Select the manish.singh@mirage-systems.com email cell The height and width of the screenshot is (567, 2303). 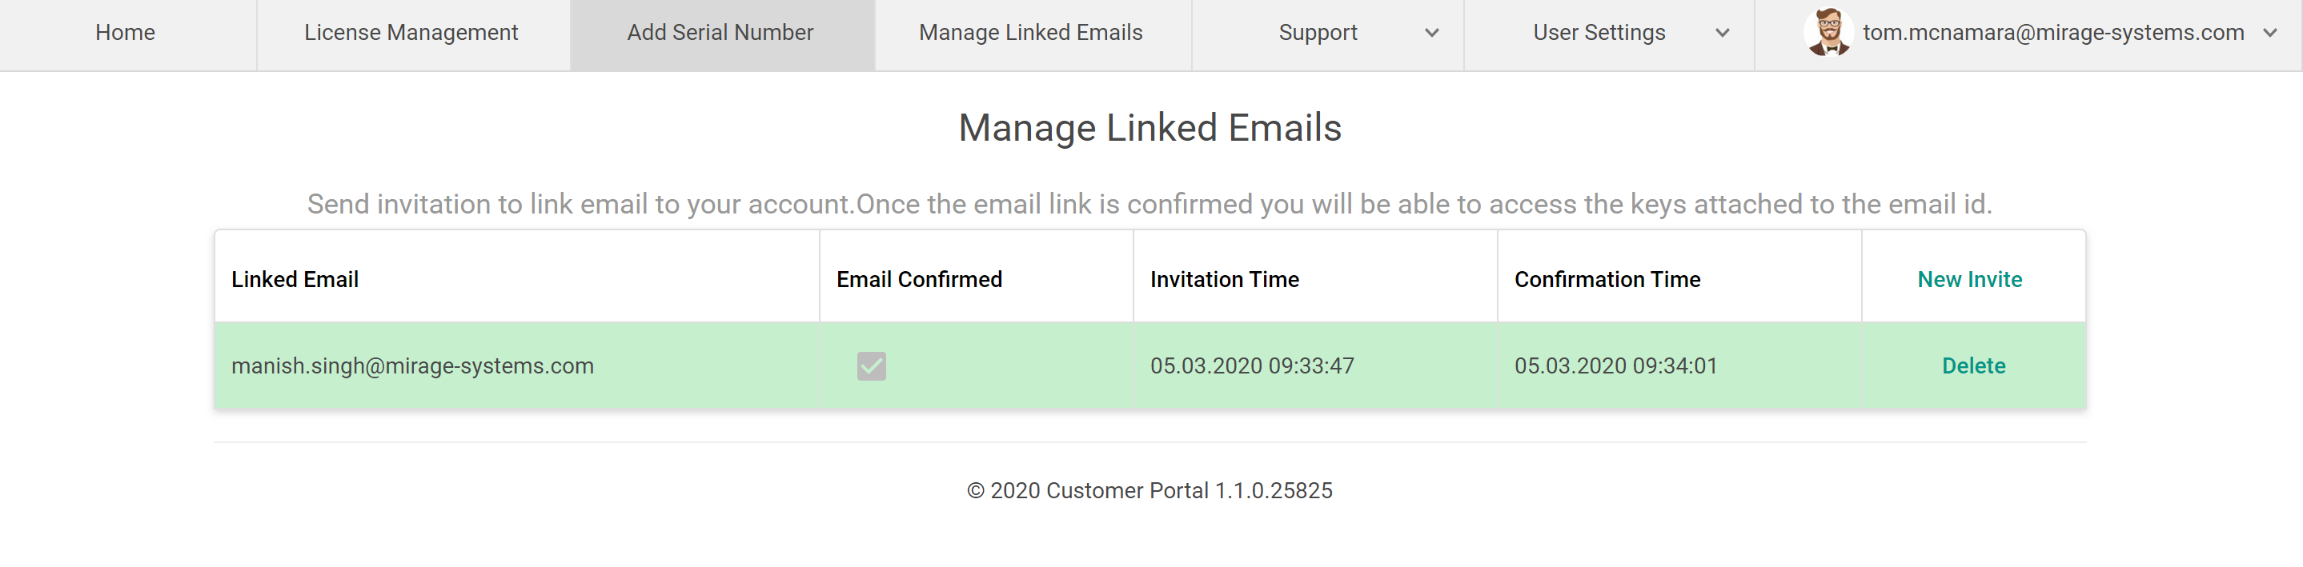tap(412, 366)
